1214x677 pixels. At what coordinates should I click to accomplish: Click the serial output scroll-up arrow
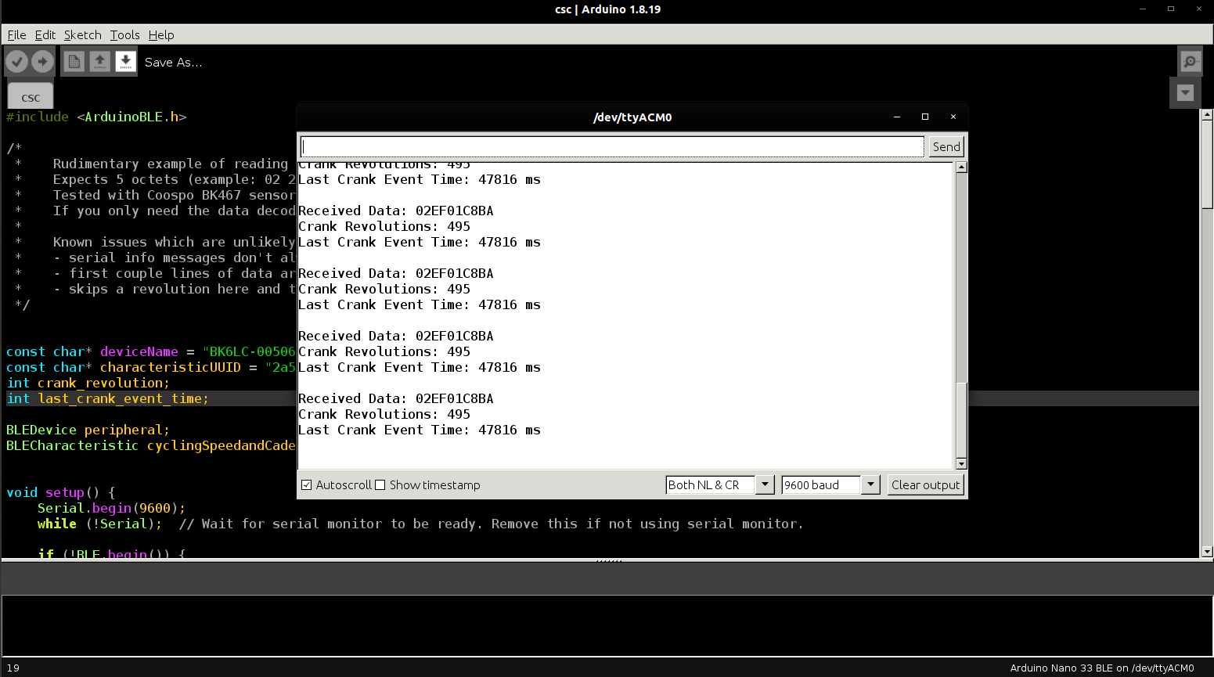(x=961, y=167)
